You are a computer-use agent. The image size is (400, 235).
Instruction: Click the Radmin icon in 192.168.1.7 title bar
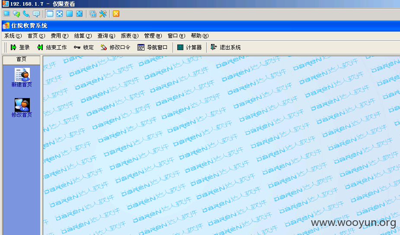pos(5,4)
